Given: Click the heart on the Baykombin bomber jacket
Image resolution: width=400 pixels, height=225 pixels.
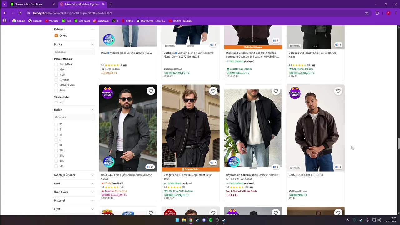Looking at the screenshot, I should coord(276,91).
